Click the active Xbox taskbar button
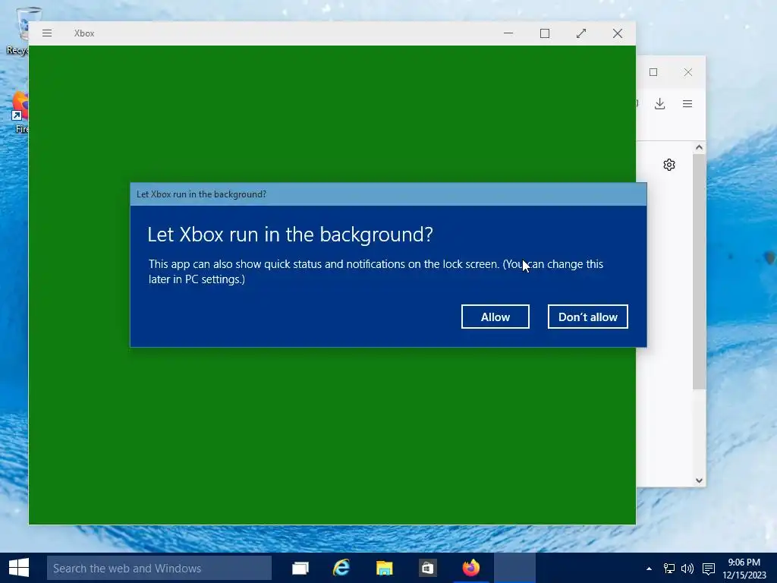777x583 pixels. [514, 568]
